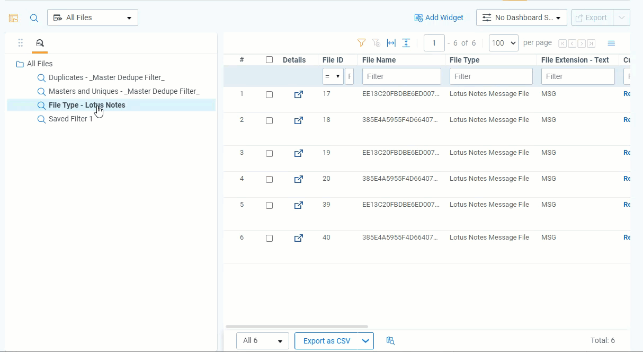Viewport: 643px width, 352px height.
Task: Click the File Name filter field
Action: click(x=401, y=76)
